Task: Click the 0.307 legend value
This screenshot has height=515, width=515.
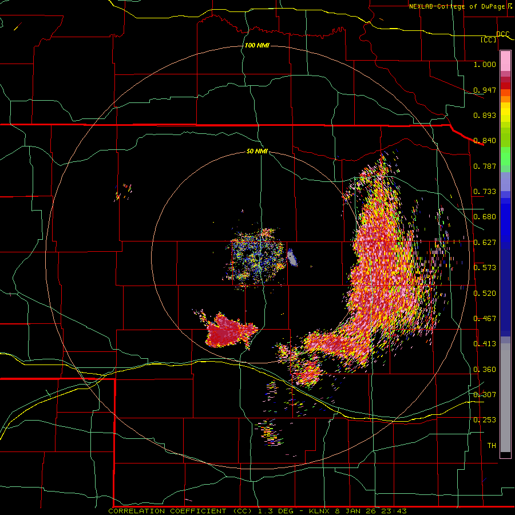Action: tap(485, 395)
